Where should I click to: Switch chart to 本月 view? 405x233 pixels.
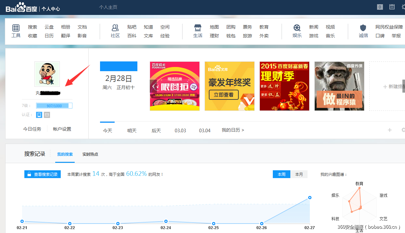(299, 174)
